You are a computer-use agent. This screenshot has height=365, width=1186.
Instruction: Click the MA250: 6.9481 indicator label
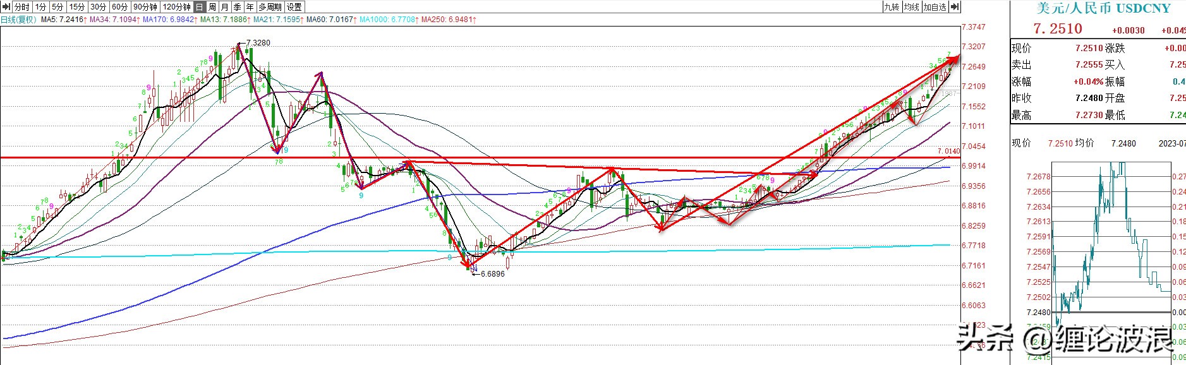[449, 20]
